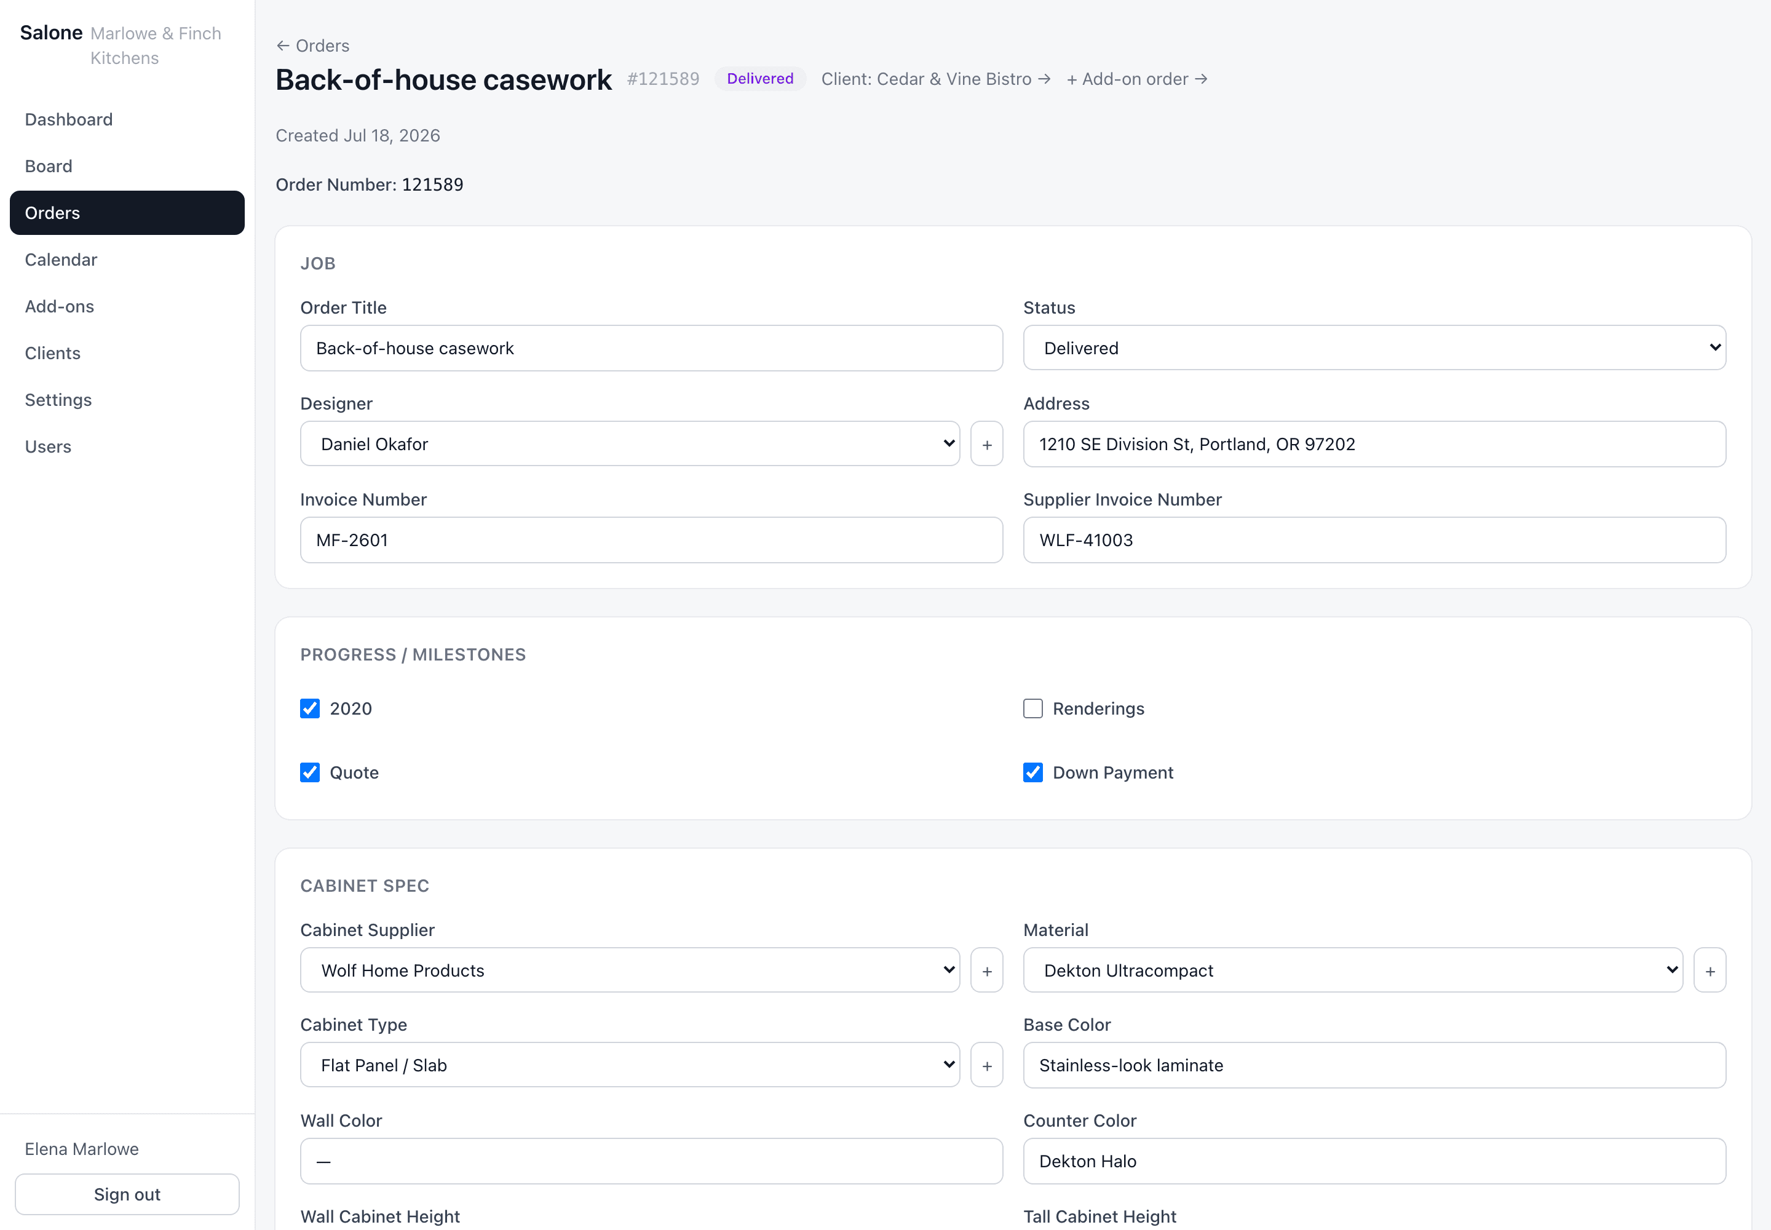Click the Marlowe & Finch Kitchens label
1771x1230 pixels.
[x=156, y=46]
